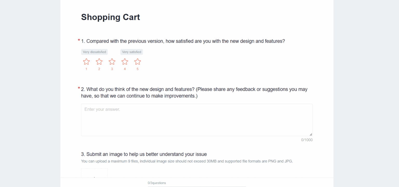Click the Very dissatisfied label
Viewport: 399px width, 187px height.
94,52
